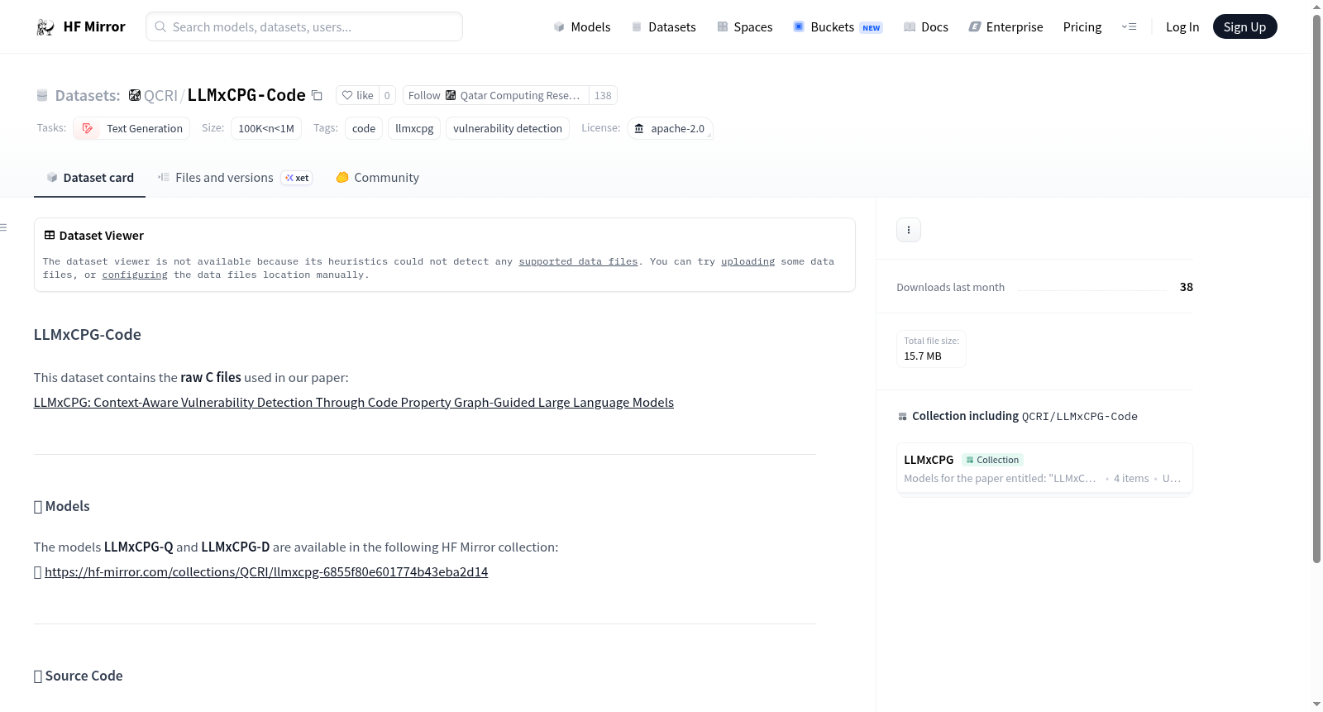This screenshot has width=1323, height=712.
Task: Click the uploading link in Dataset Viewer
Action: (747, 261)
